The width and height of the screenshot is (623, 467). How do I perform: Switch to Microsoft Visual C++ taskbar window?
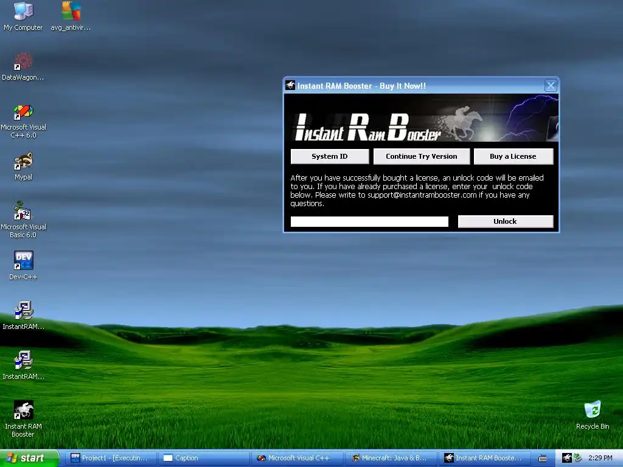coord(297,458)
